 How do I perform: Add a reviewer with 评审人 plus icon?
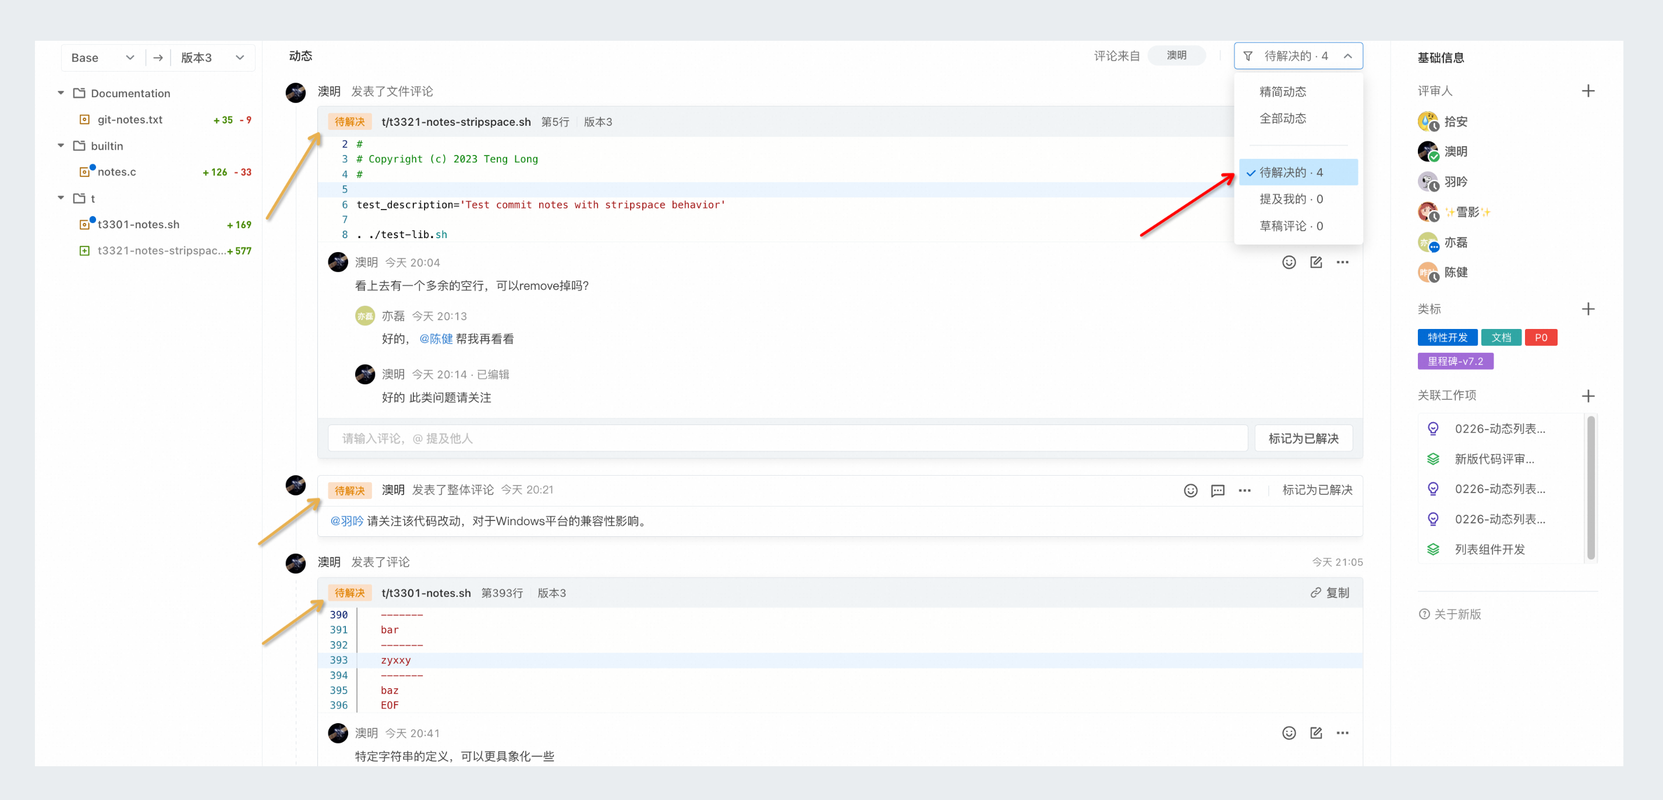click(1587, 91)
